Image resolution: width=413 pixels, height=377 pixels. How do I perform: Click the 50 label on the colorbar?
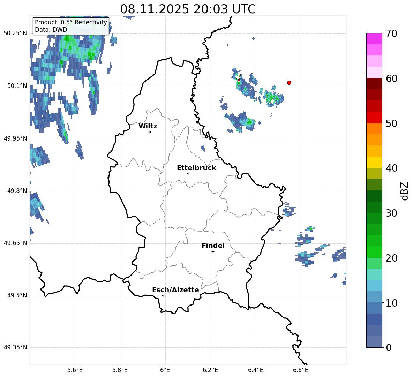(391, 123)
